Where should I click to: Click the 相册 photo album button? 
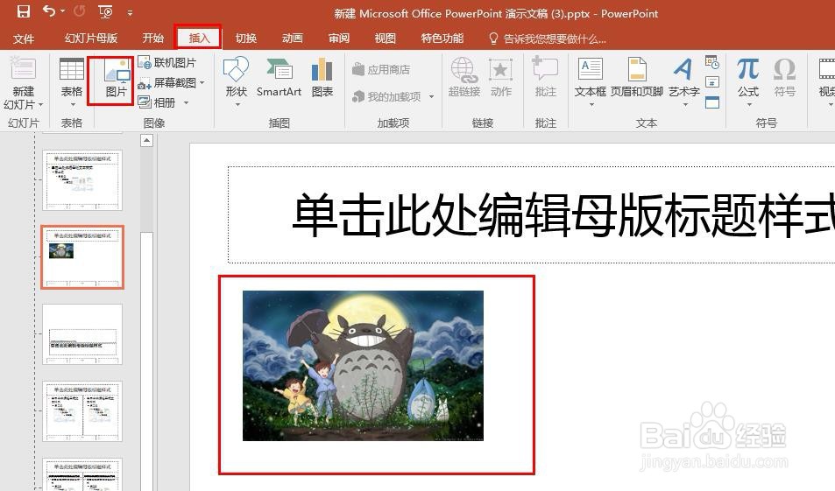(x=157, y=102)
